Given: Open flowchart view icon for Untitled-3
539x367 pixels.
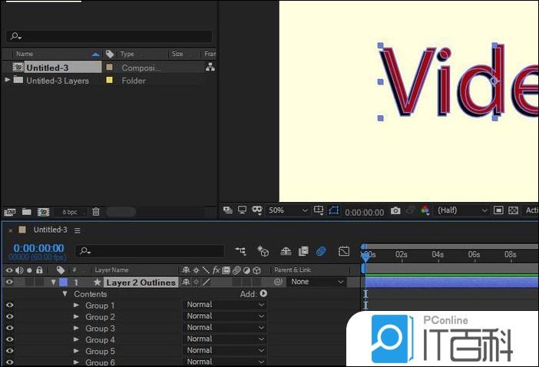Looking at the screenshot, I should point(210,68).
